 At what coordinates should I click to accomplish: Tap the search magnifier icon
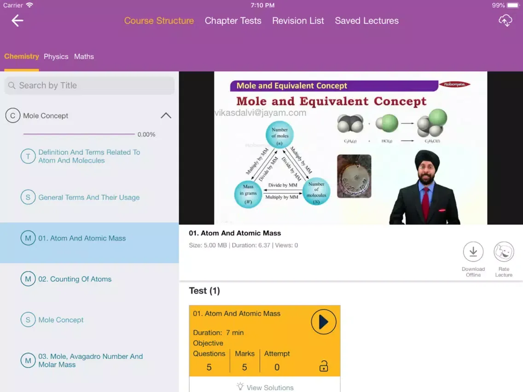[x=12, y=85]
